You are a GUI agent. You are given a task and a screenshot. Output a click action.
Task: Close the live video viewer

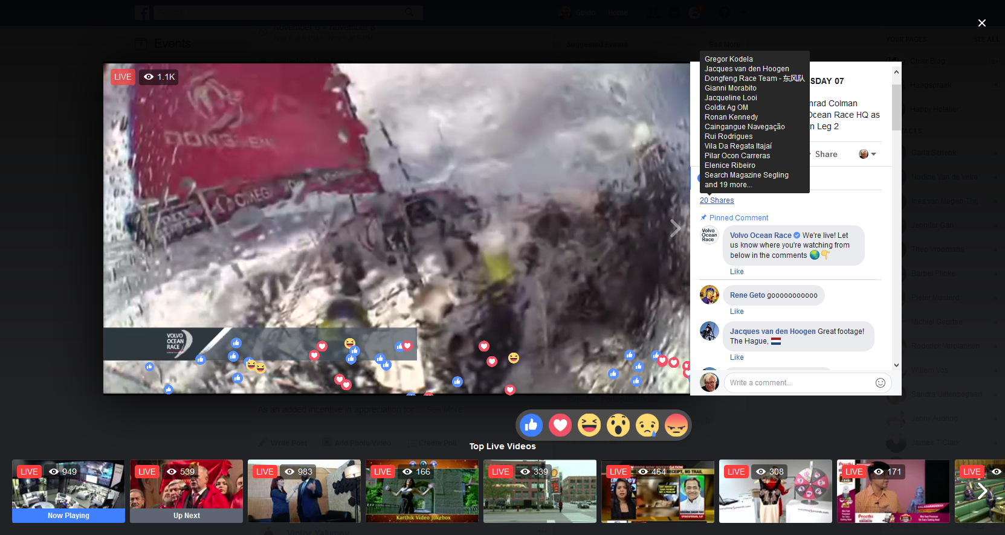click(981, 23)
